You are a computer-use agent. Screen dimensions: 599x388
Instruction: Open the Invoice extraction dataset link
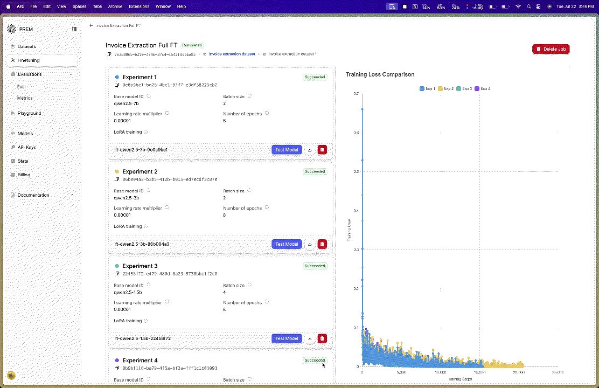coord(232,54)
